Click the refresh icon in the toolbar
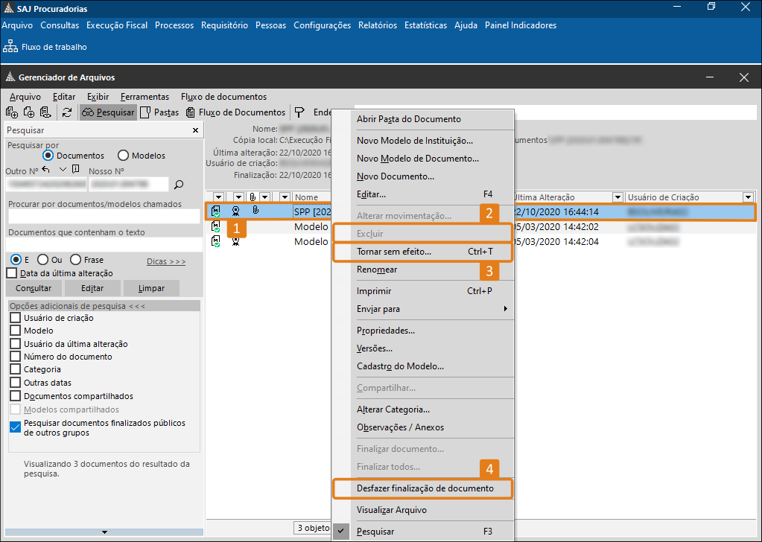The image size is (762, 542). 67,112
